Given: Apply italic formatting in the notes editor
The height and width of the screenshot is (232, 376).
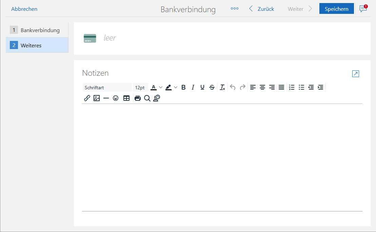Looking at the screenshot, I should pos(193,87).
